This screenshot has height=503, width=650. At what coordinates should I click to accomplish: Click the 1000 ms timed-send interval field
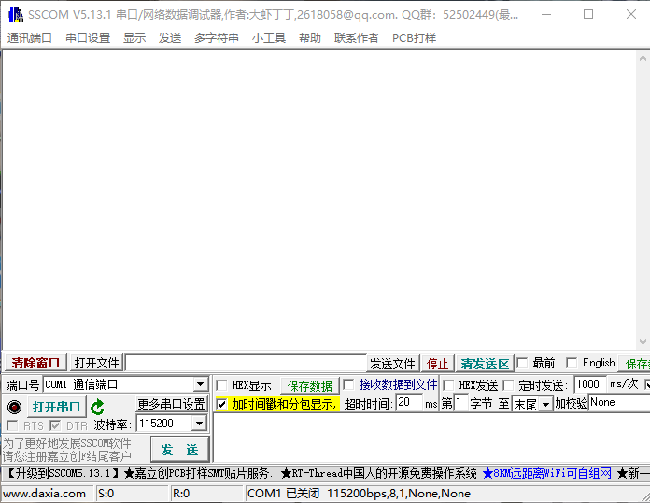[x=590, y=384]
